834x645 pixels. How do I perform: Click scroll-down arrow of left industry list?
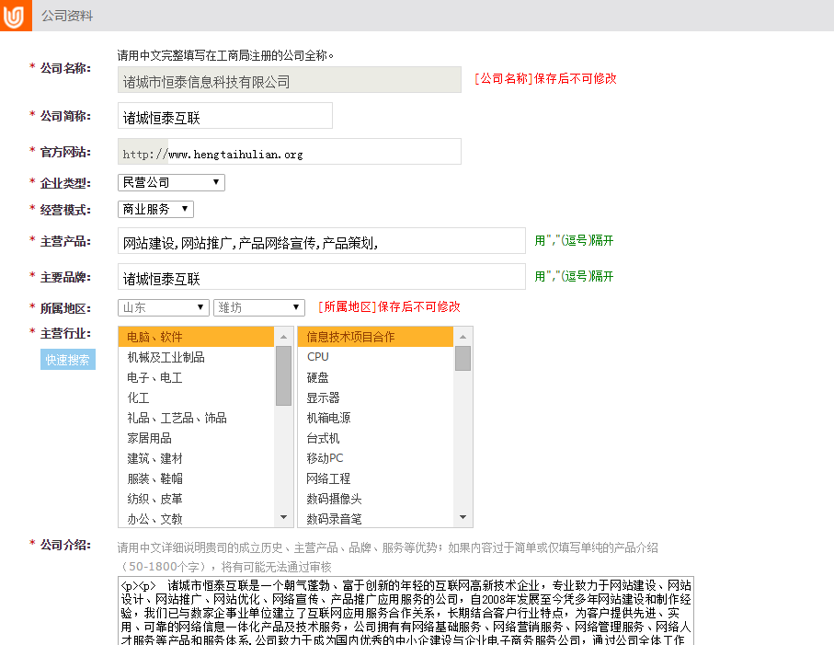click(283, 519)
